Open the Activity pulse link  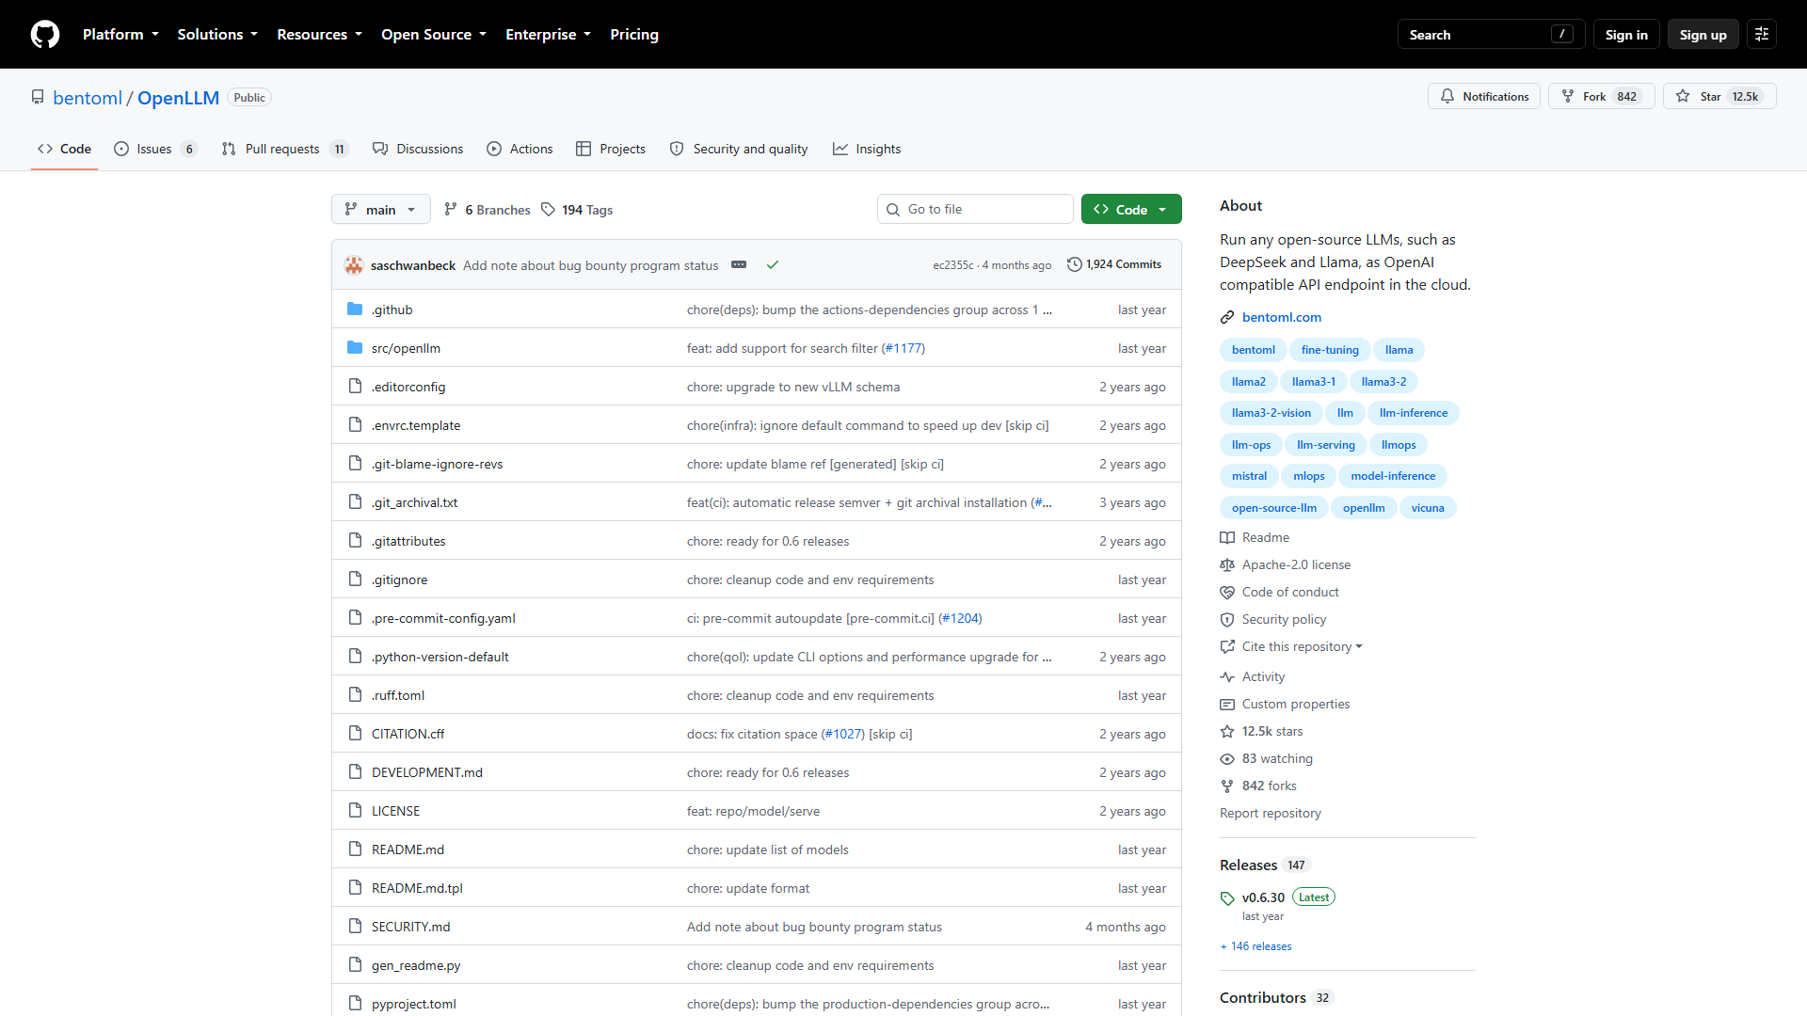(x=1253, y=677)
